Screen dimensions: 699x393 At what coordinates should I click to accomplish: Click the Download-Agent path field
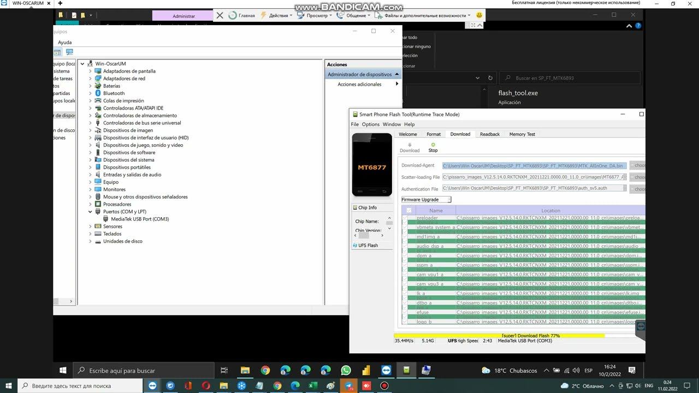[534, 165]
